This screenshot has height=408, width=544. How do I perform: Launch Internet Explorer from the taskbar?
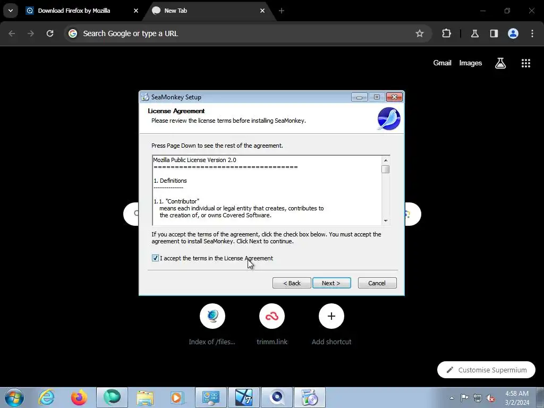click(x=47, y=397)
